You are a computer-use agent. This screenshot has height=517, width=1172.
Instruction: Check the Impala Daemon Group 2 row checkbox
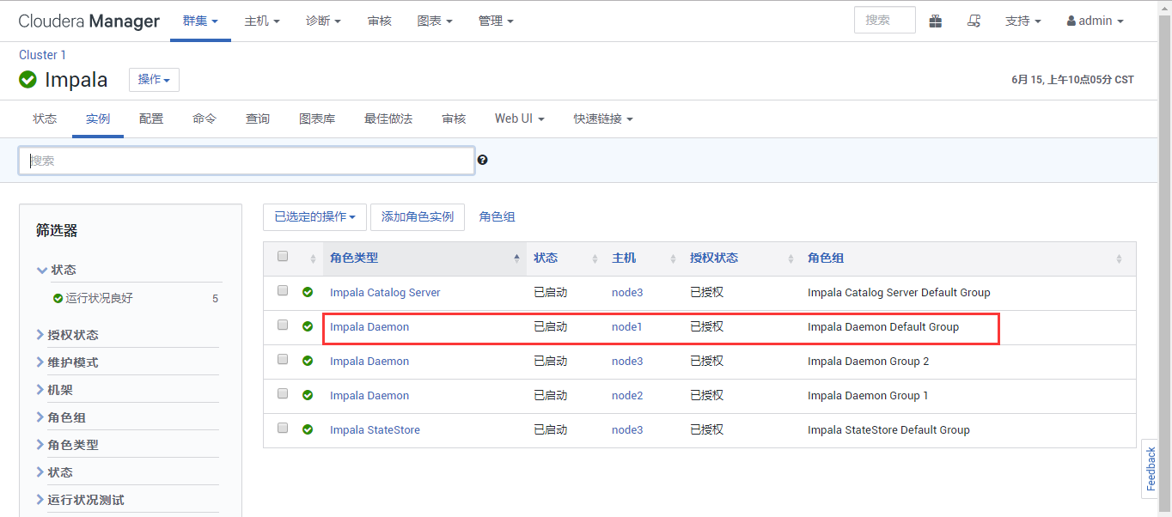283,359
